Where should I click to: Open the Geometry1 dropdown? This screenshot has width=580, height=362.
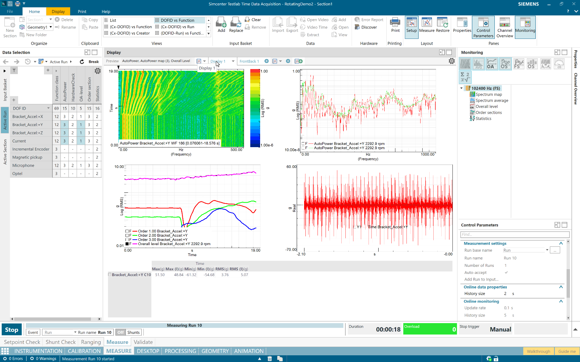click(x=51, y=27)
